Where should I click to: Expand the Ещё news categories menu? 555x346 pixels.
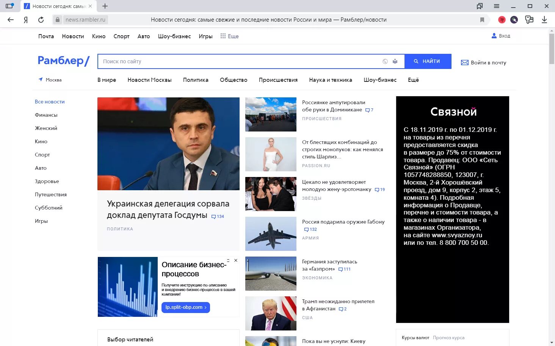(413, 80)
